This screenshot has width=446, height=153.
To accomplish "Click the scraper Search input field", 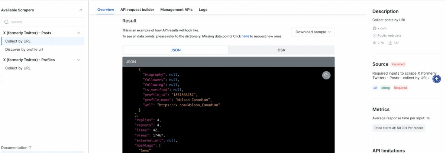I will click(43, 22).
